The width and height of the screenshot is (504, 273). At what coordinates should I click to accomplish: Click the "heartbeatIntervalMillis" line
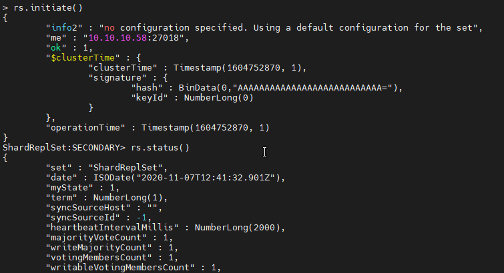(x=166, y=228)
